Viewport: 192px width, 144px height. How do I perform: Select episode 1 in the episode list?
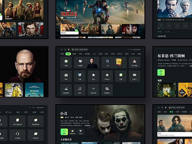(161, 26)
